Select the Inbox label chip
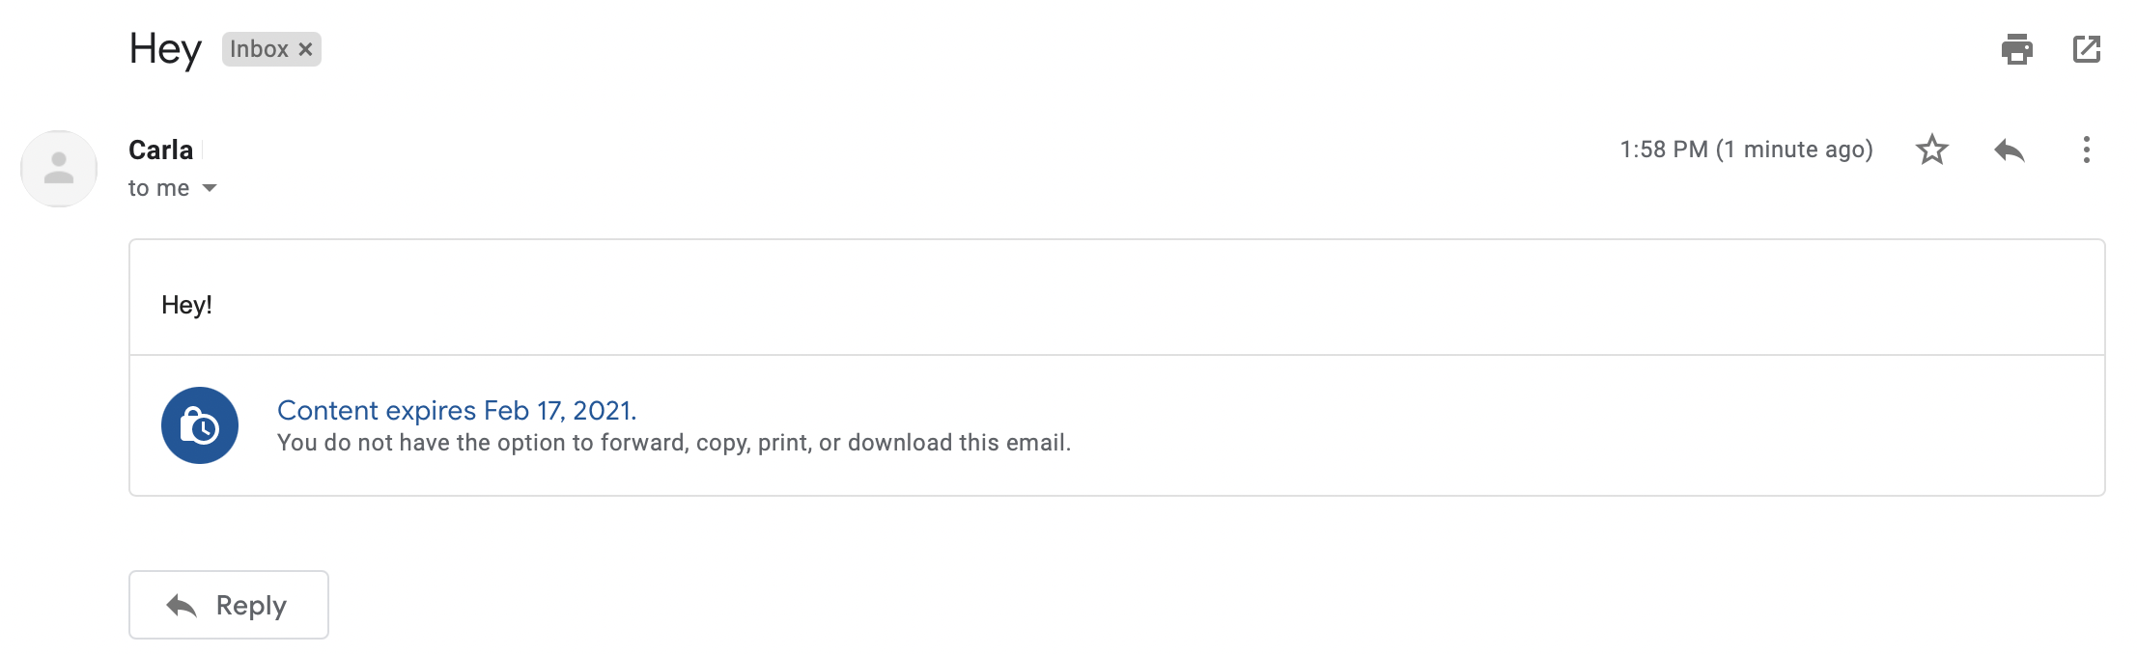 259,49
